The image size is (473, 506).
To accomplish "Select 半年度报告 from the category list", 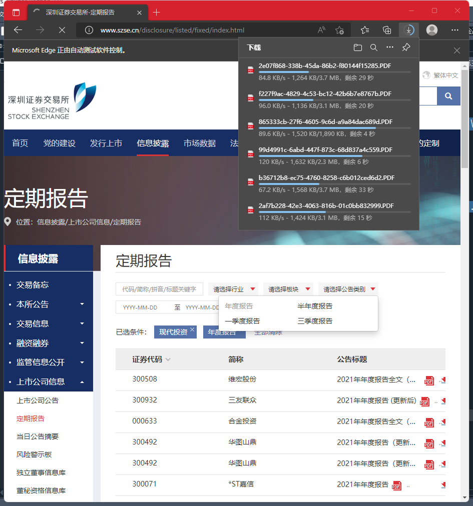I will (315, 306).
